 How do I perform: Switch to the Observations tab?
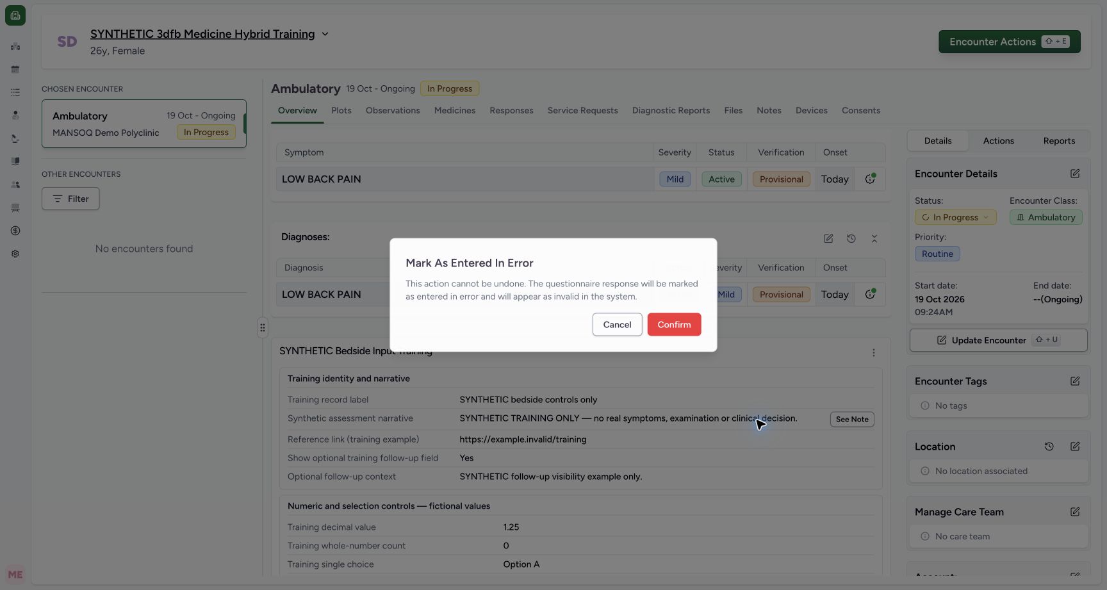[393, 110]
